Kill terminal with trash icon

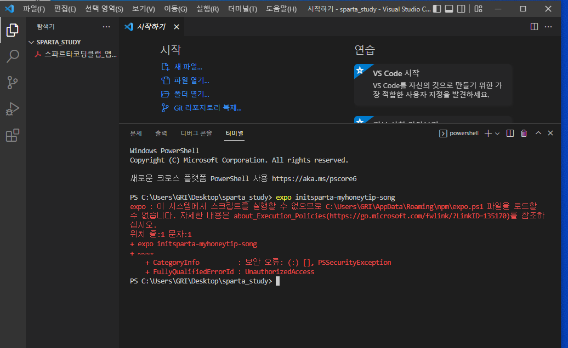pyautogui.click(x=524, y=134)
